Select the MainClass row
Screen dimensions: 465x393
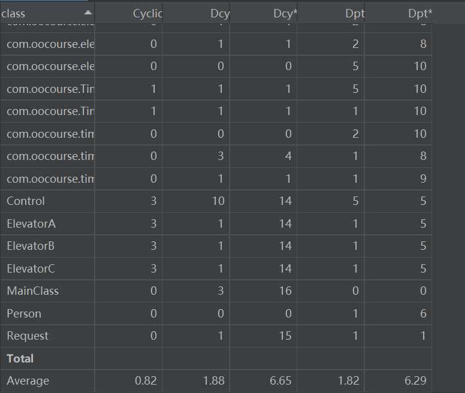216,291
